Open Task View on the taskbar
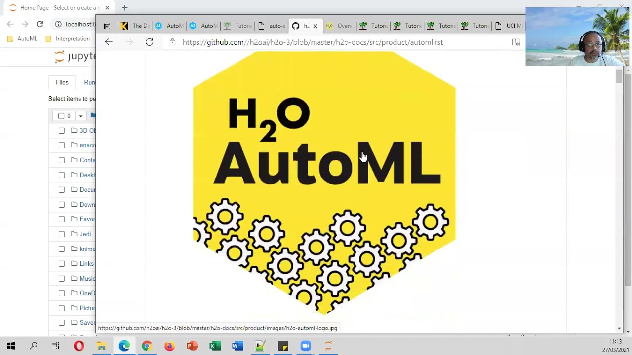 [x=55, y=346]
